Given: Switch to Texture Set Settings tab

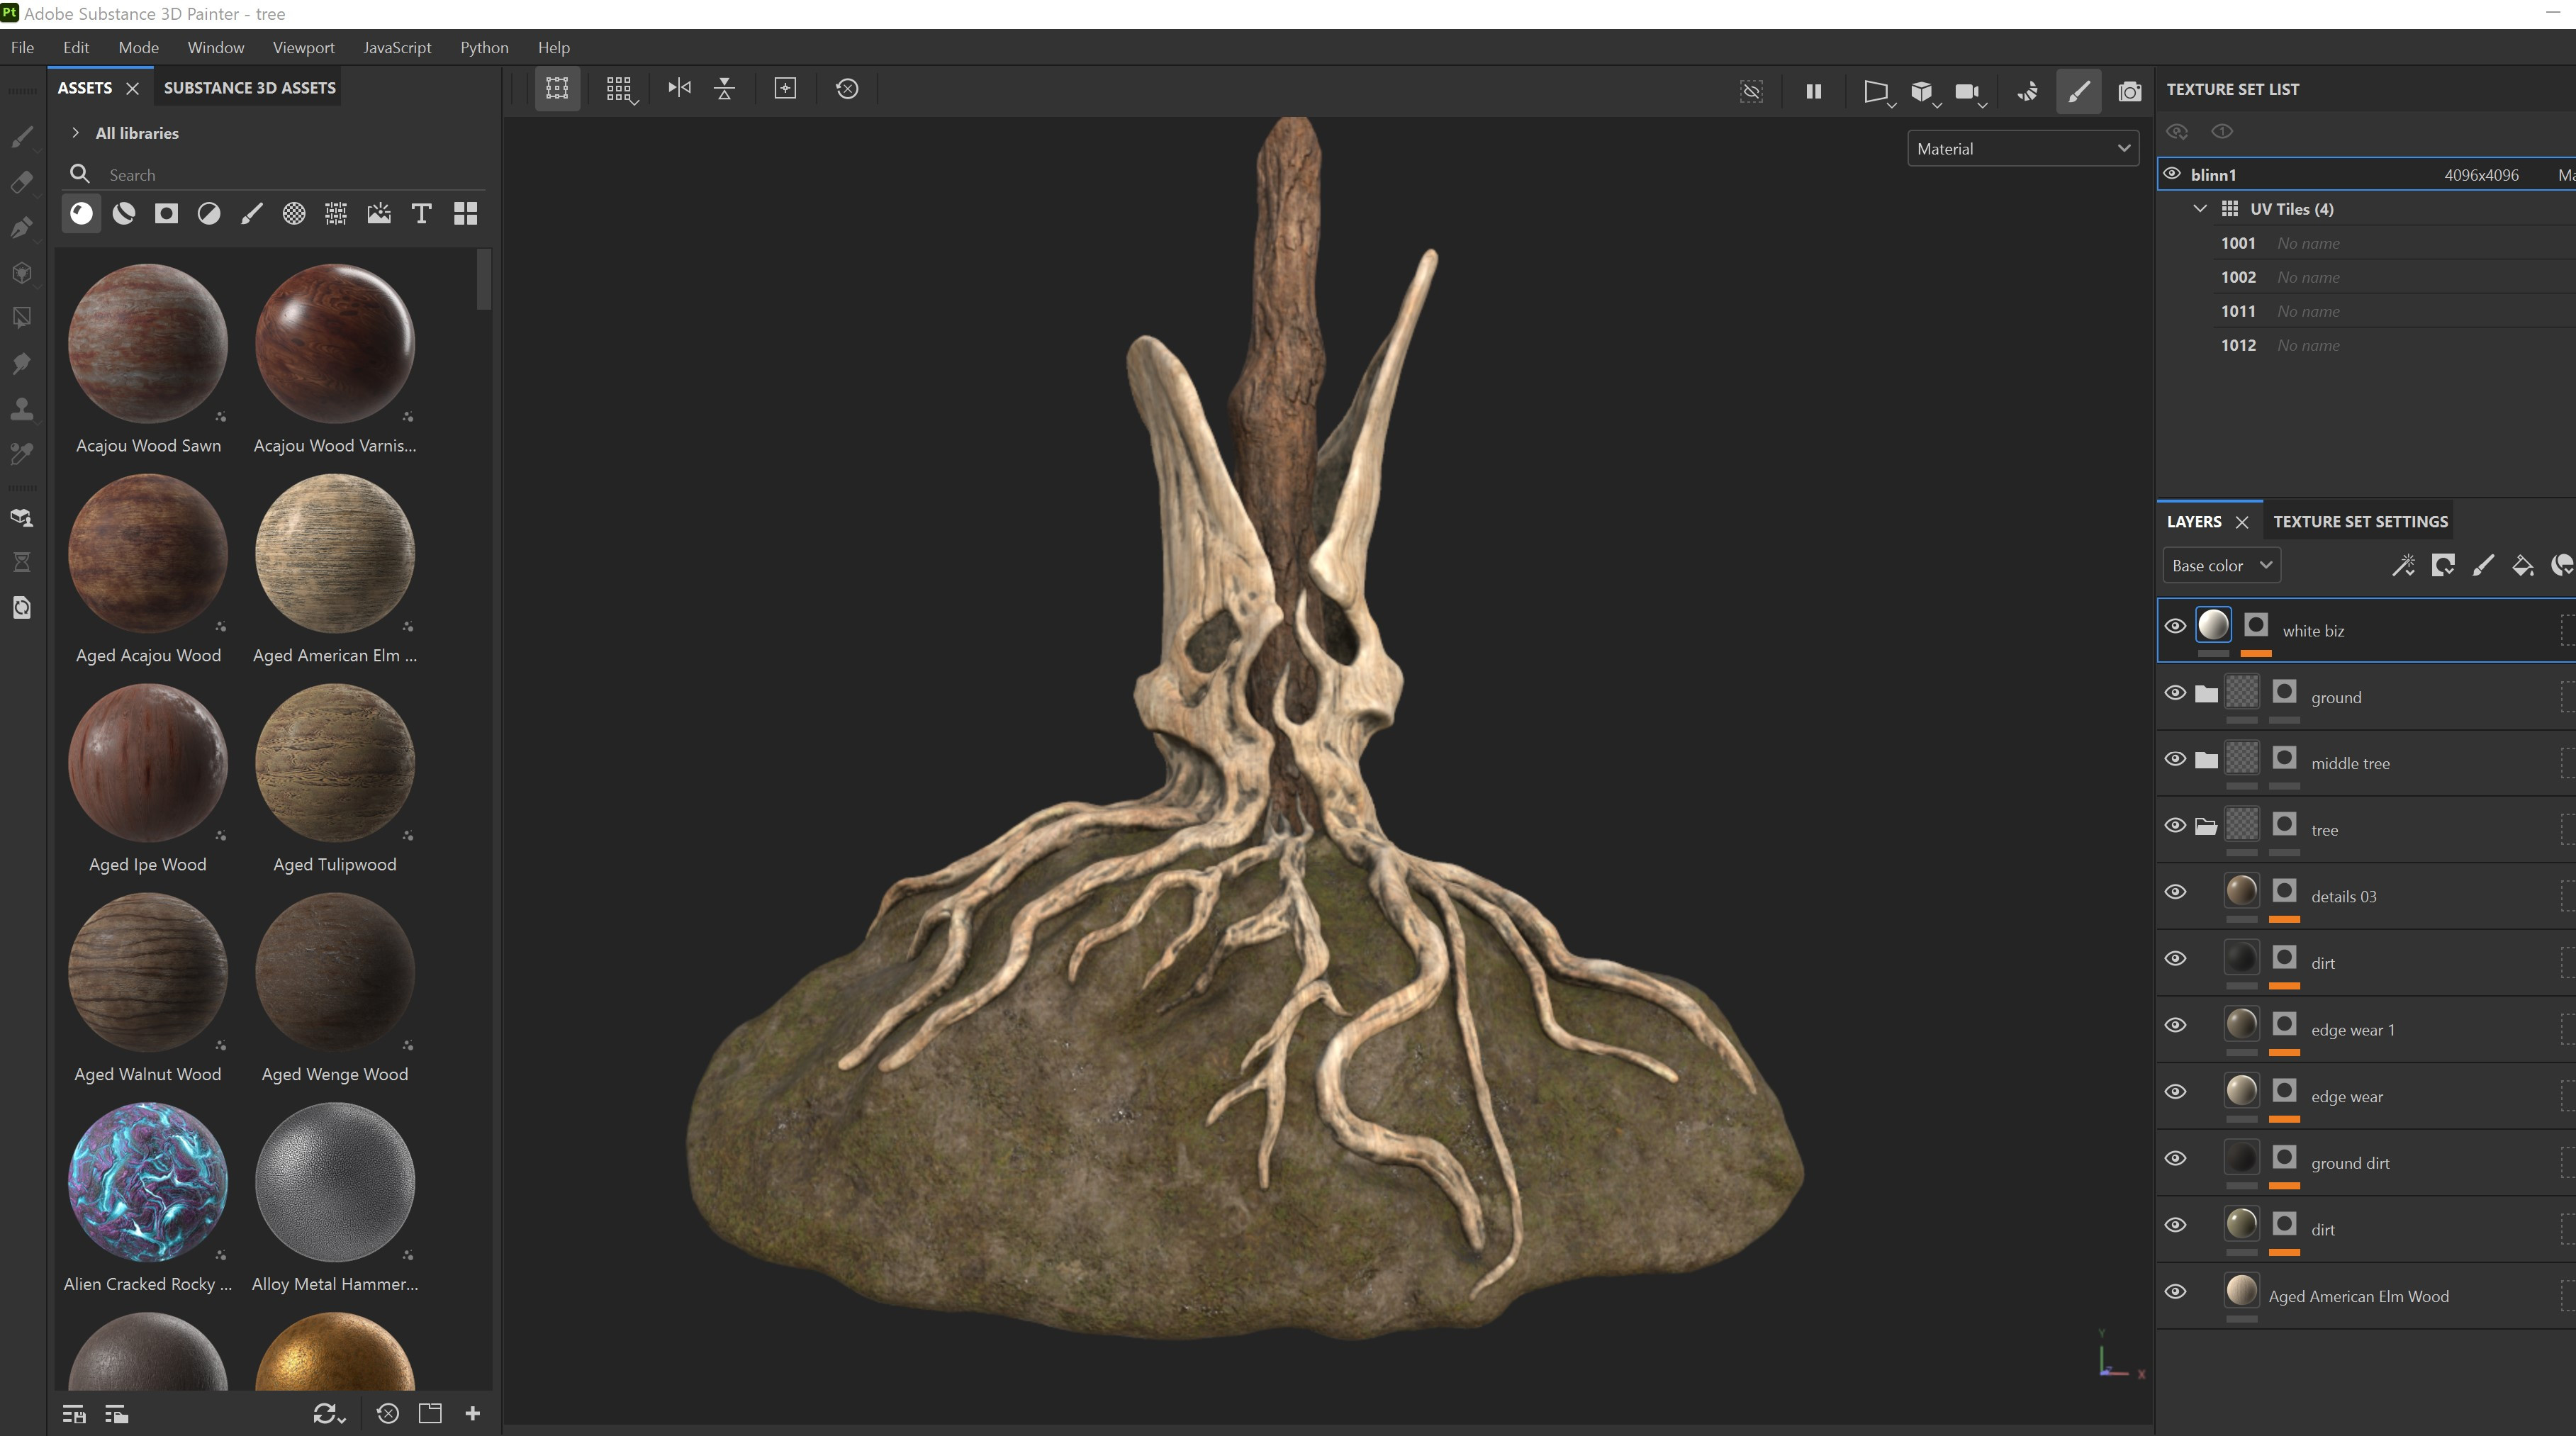Looking at the screenshot, I should click(x=2360, y=521).
